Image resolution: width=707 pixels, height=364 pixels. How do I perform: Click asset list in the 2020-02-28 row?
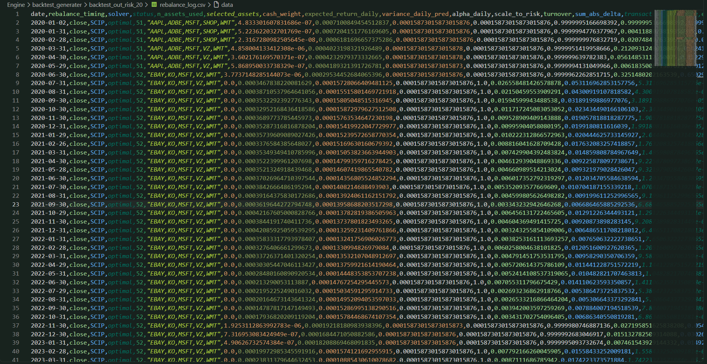(190, 39)
